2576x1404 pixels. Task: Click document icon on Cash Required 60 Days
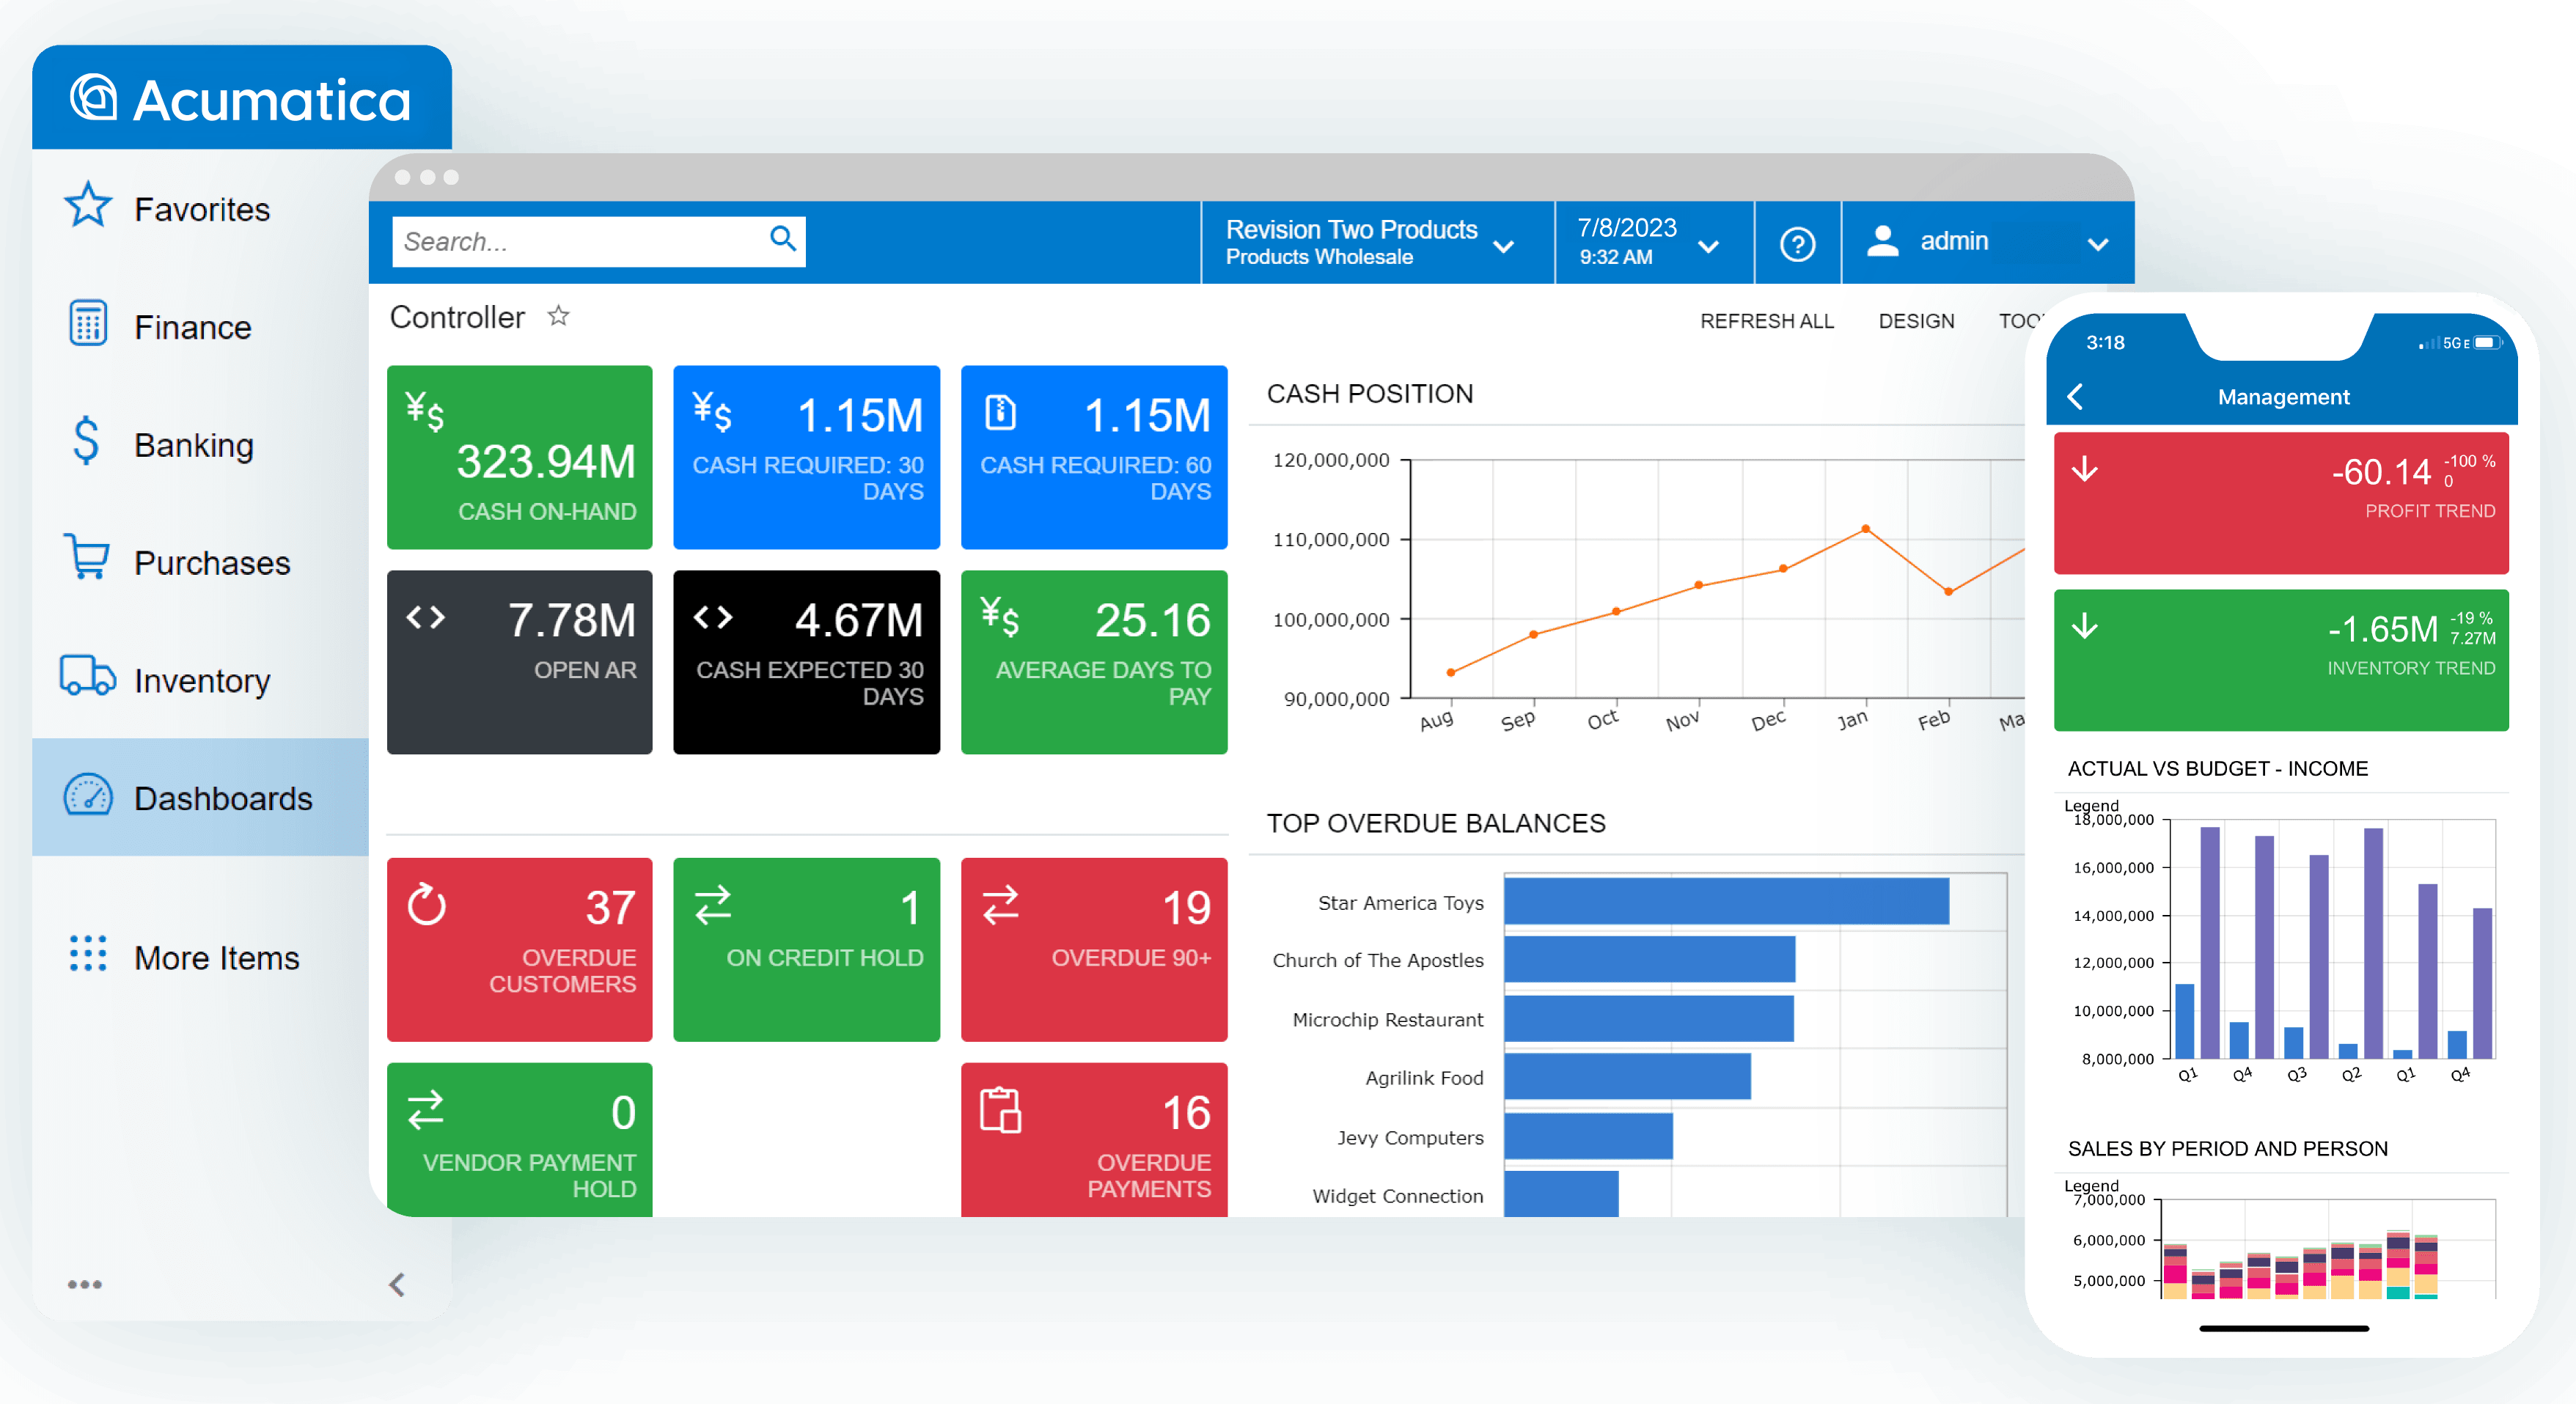click(1001, 412)
